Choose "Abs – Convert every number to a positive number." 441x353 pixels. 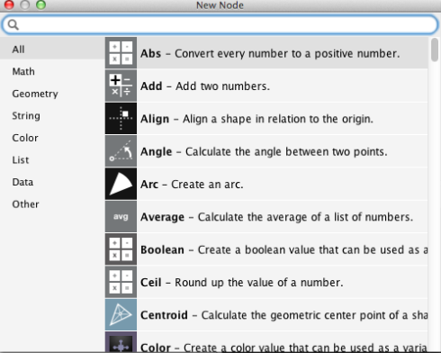tap(266, 53)
